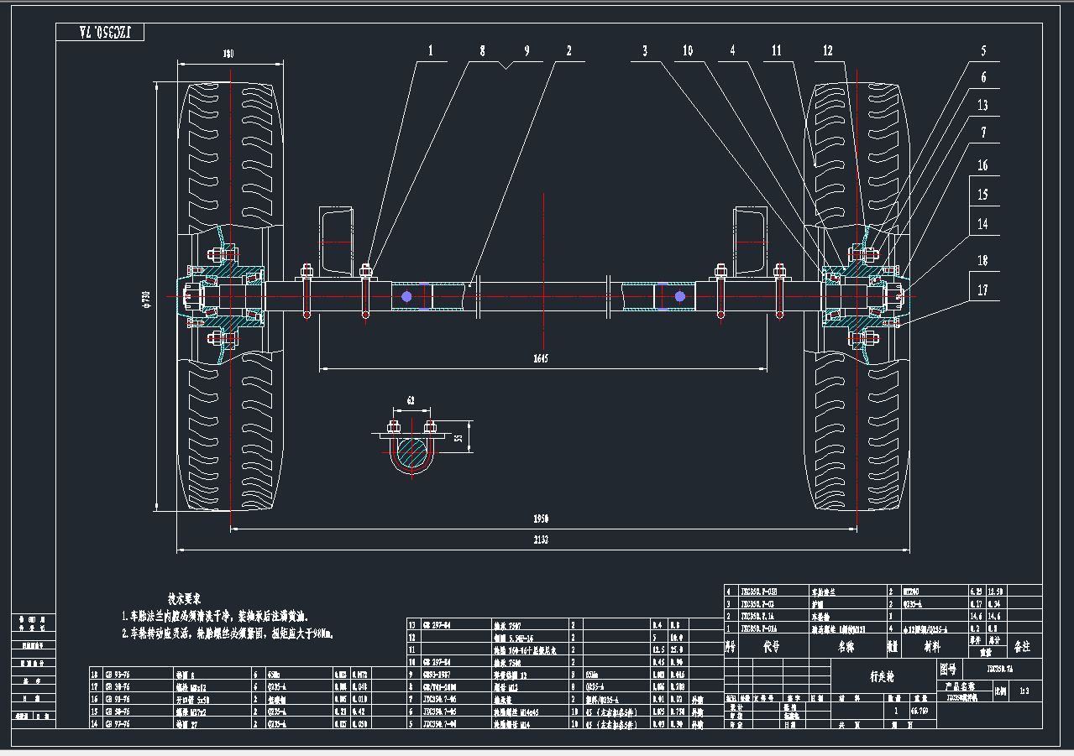
Task: Select the 53 U-bolt height dimension
Action: tap(459, 438)
